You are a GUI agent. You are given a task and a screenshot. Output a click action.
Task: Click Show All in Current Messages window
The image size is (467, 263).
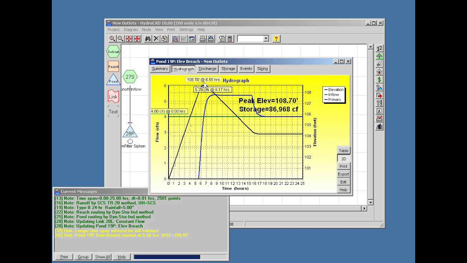click(x=103, y=257)
